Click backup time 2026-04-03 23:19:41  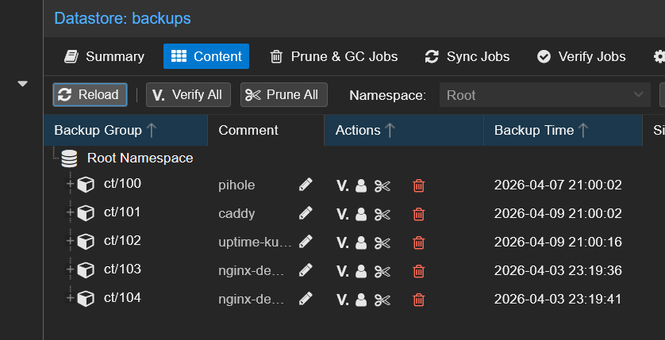(558, 300)
